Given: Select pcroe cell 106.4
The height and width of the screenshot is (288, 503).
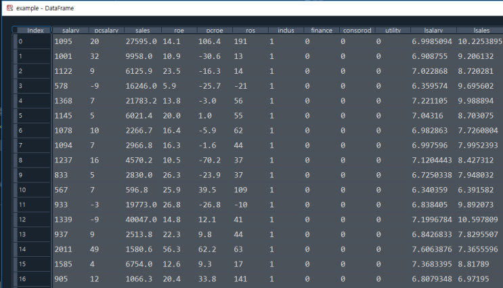Looking at the screenshot, I should point(209,41).
